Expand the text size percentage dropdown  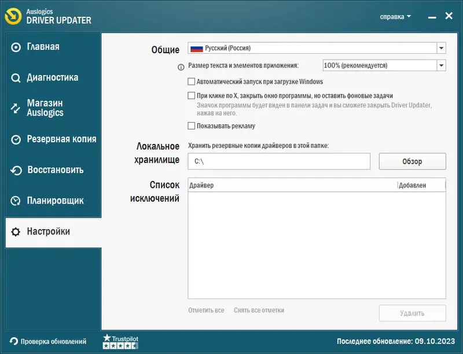tap(440, 65)
